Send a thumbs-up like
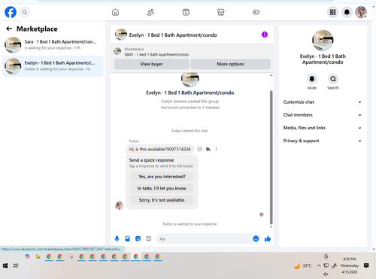The width and height of the screenshot is (376, 279). (268, 238)
